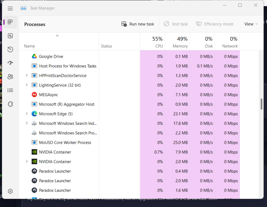Click Microsoft Windows Search Indexer icon
The image size is (267, 207).
(x=34, y=123)
